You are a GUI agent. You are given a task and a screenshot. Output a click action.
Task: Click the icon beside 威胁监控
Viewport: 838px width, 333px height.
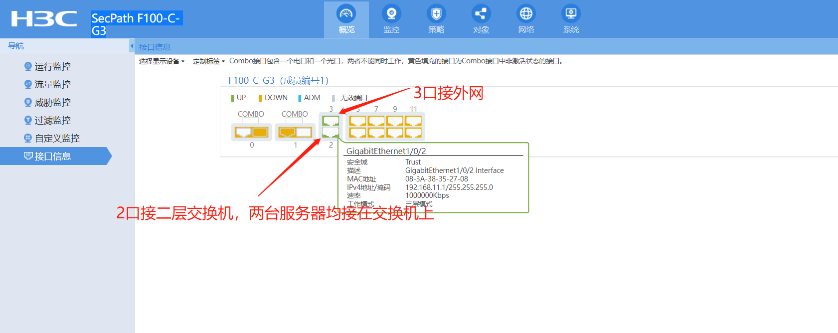(28, 102)
